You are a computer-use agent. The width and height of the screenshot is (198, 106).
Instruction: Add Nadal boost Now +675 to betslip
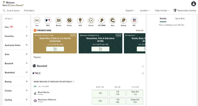pos(55,49)
